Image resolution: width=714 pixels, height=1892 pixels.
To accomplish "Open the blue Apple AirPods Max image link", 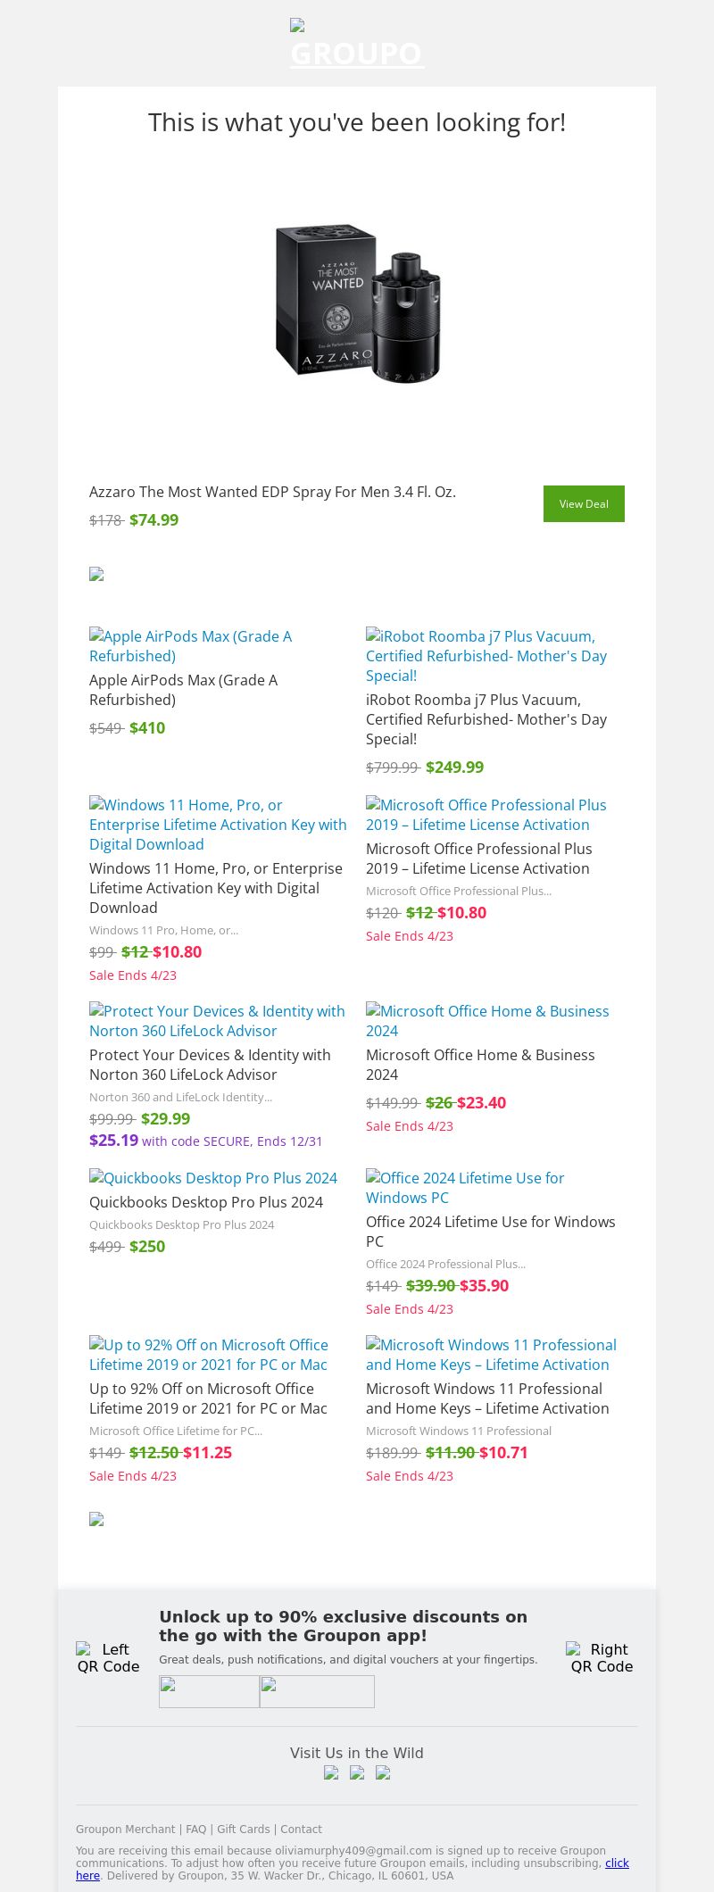I will [190, 646].
